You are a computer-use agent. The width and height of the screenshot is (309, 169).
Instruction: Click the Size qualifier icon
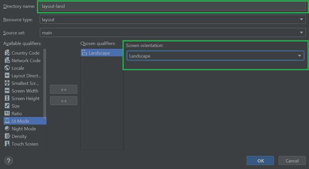7,106
